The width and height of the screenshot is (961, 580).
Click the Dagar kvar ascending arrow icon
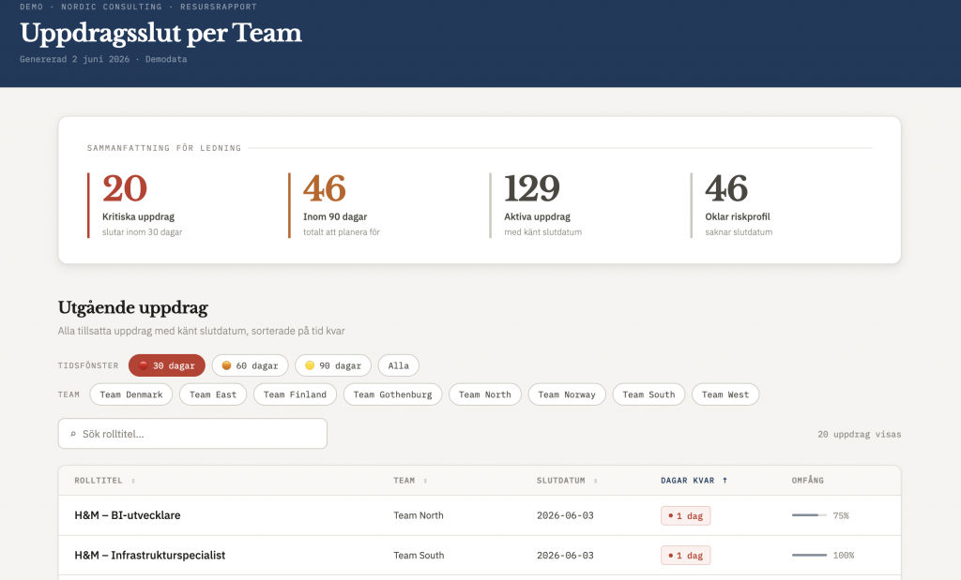[x=725, y=481]
